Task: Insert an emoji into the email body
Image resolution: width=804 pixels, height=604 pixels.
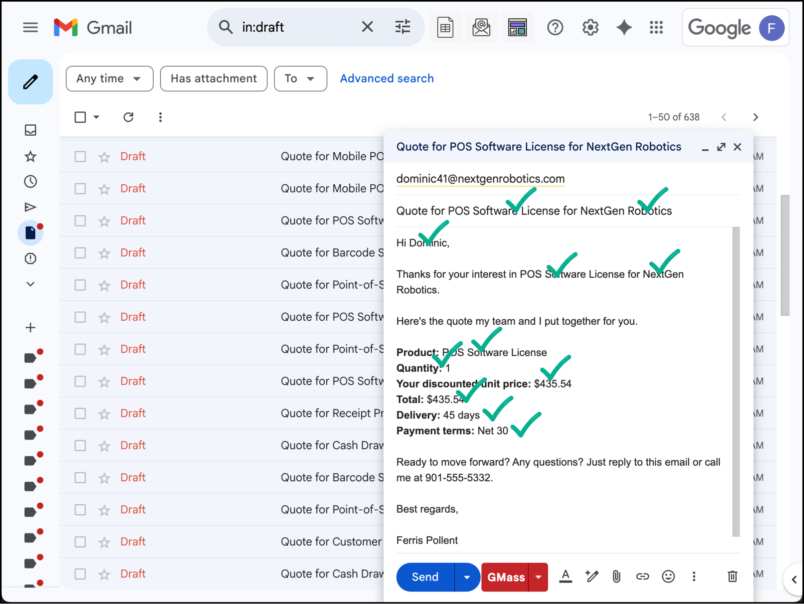Action: coord(668,577)
